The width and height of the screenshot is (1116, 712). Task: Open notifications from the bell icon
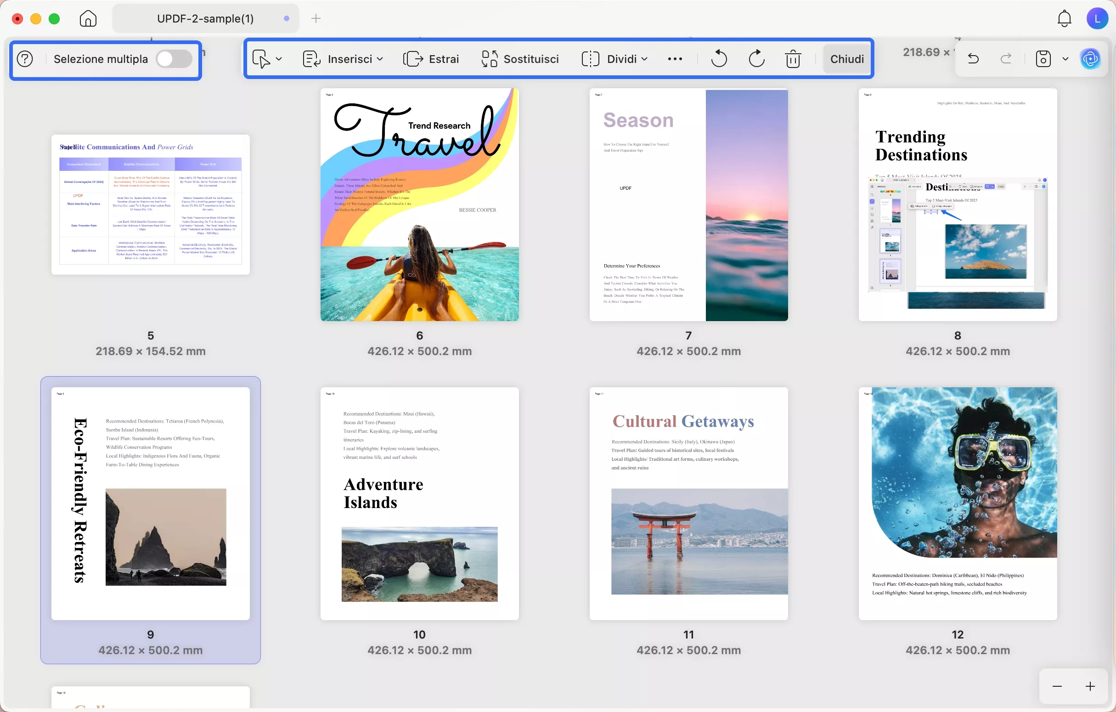pyautogui.click(x=1064, y=18)
